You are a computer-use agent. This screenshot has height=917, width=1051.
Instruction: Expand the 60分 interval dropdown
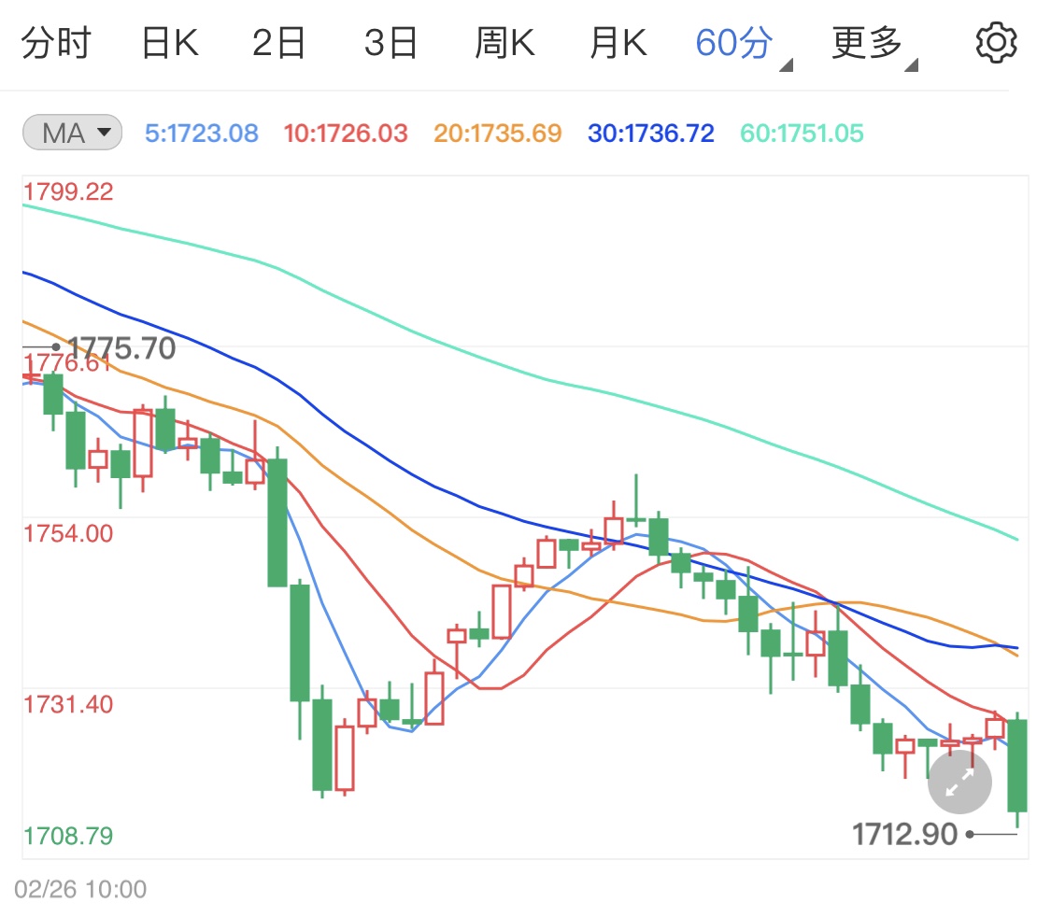743,44
